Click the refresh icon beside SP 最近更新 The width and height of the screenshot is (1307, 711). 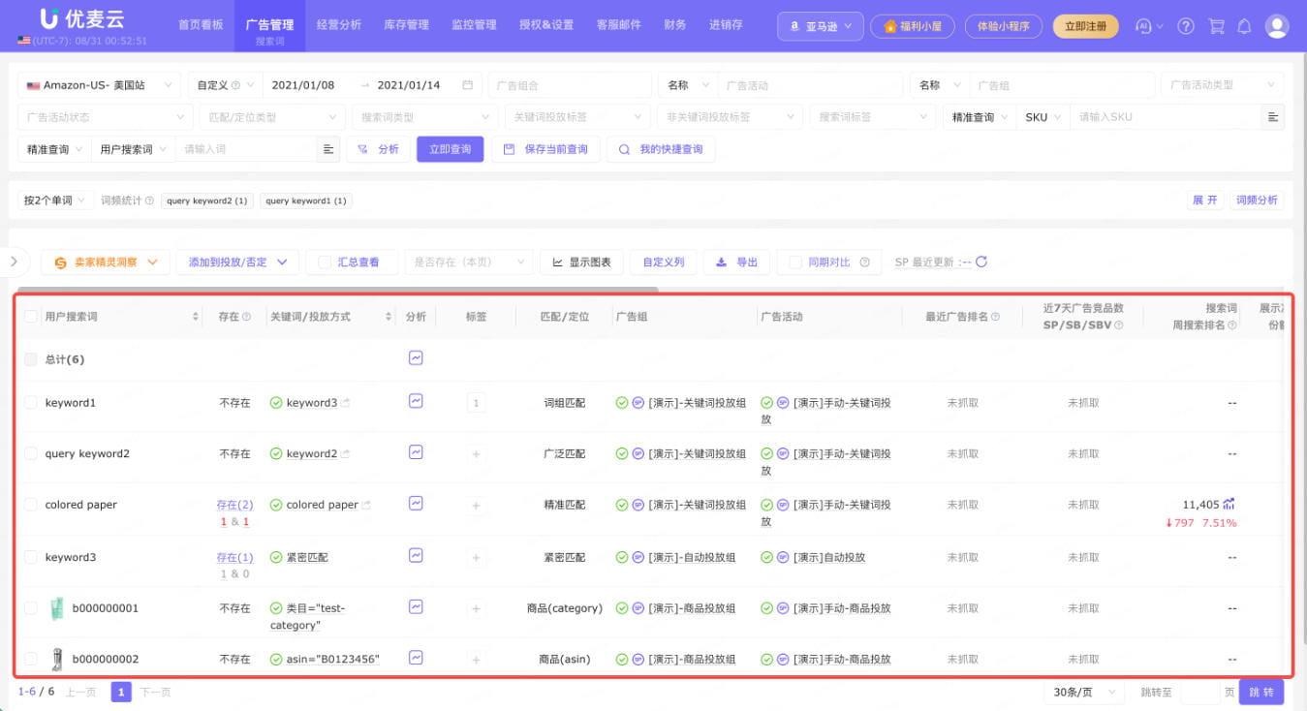981,262
